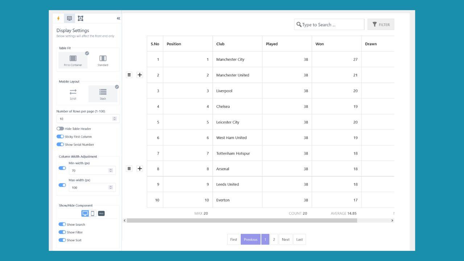464x261 pixels.
Task: Toggle Show Serial Number switch
Action: coord(60,145)
